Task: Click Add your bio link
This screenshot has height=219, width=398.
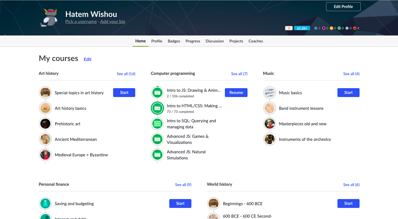Action: coord(113,21)
